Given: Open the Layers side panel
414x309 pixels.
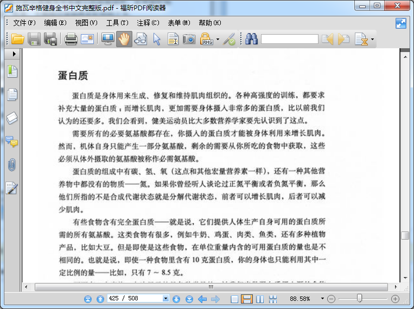Looking at the screenshot, I should pos(12,118).
